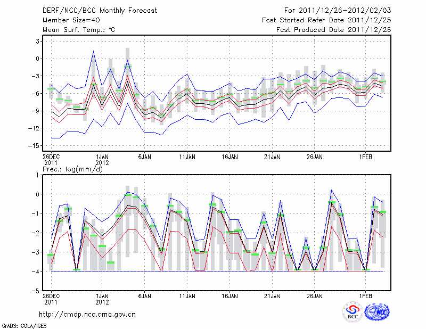The width and height of the screenshot is (426, 329).
Task: Click 16JAN tick label under temperature chart
Action: [x=229, y=158]
